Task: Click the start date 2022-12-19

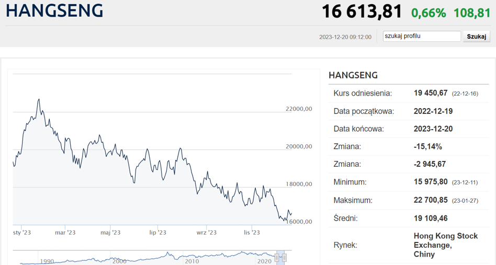Action: (433, 111)
